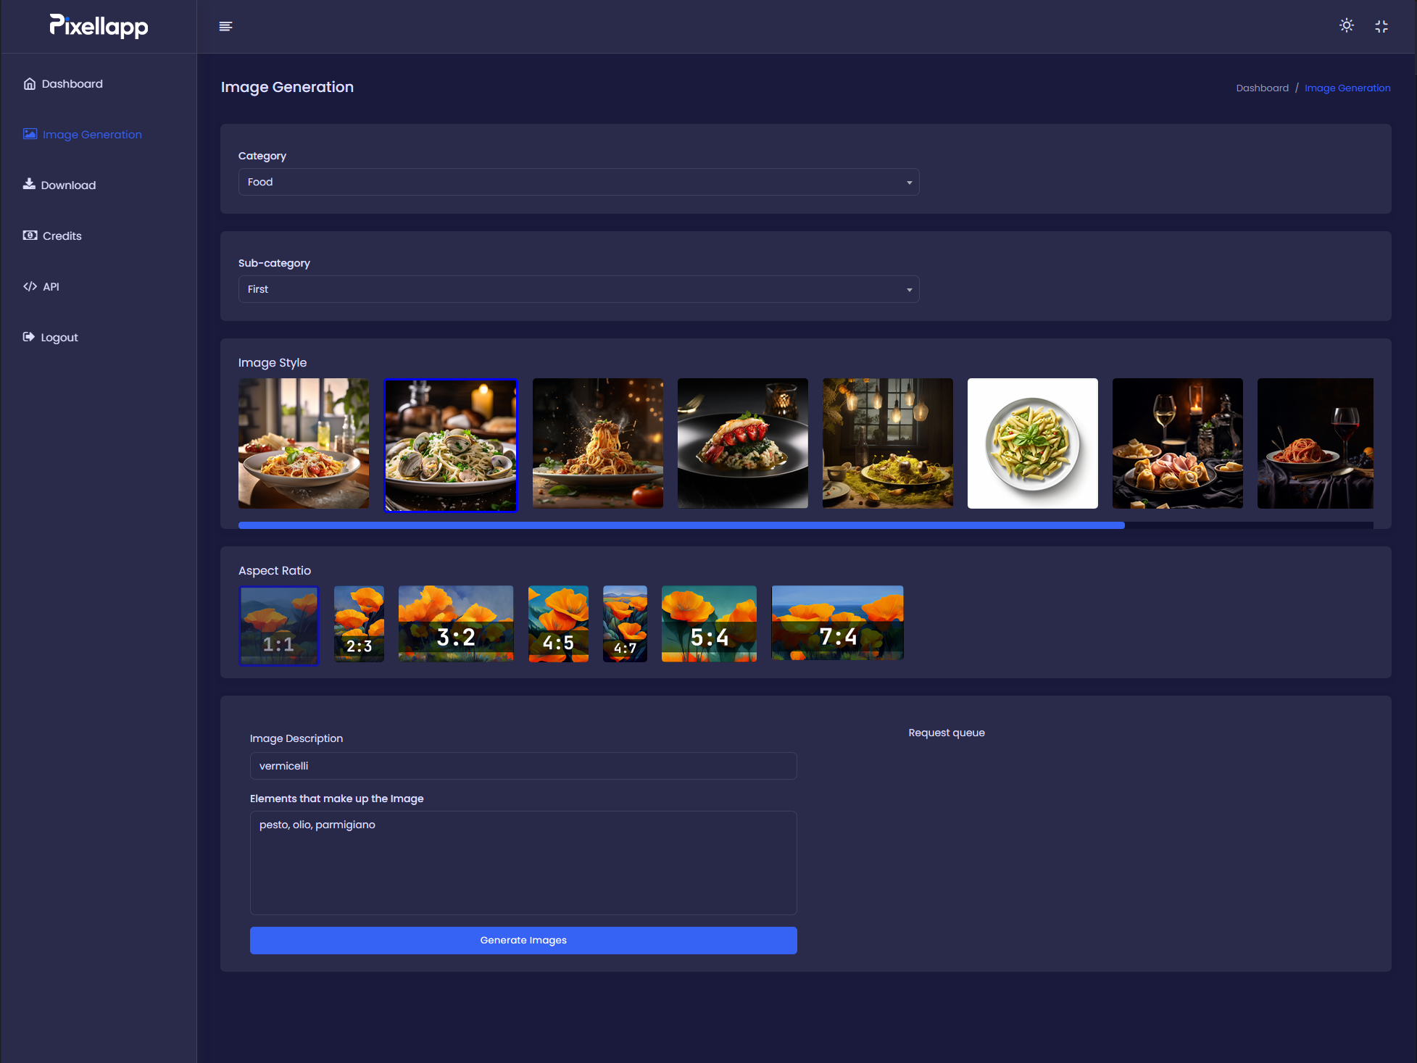Click the Credits money icon
This screenshot has height=1063, width=1417.
coord(30,235)
